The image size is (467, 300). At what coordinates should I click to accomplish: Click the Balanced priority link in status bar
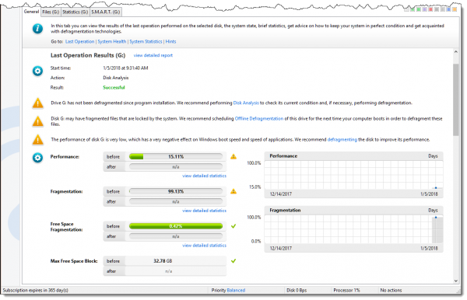(236, 290)
